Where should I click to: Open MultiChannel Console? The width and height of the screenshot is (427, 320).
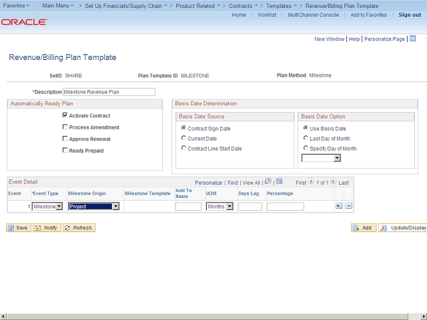tap(314, 15)
